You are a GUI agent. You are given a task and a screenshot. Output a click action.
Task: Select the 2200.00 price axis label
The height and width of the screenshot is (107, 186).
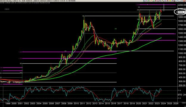point(182,5)
